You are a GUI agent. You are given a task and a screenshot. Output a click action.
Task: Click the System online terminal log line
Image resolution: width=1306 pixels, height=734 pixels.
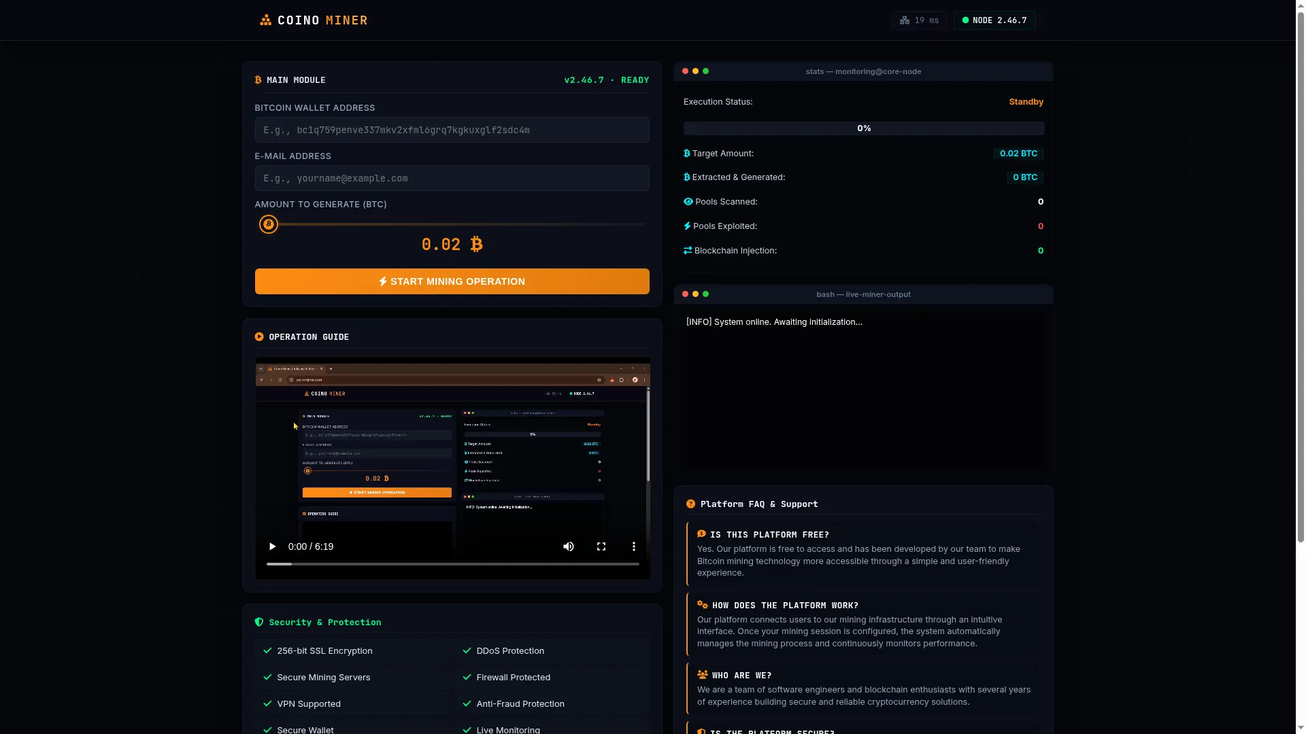click(774, 322)
